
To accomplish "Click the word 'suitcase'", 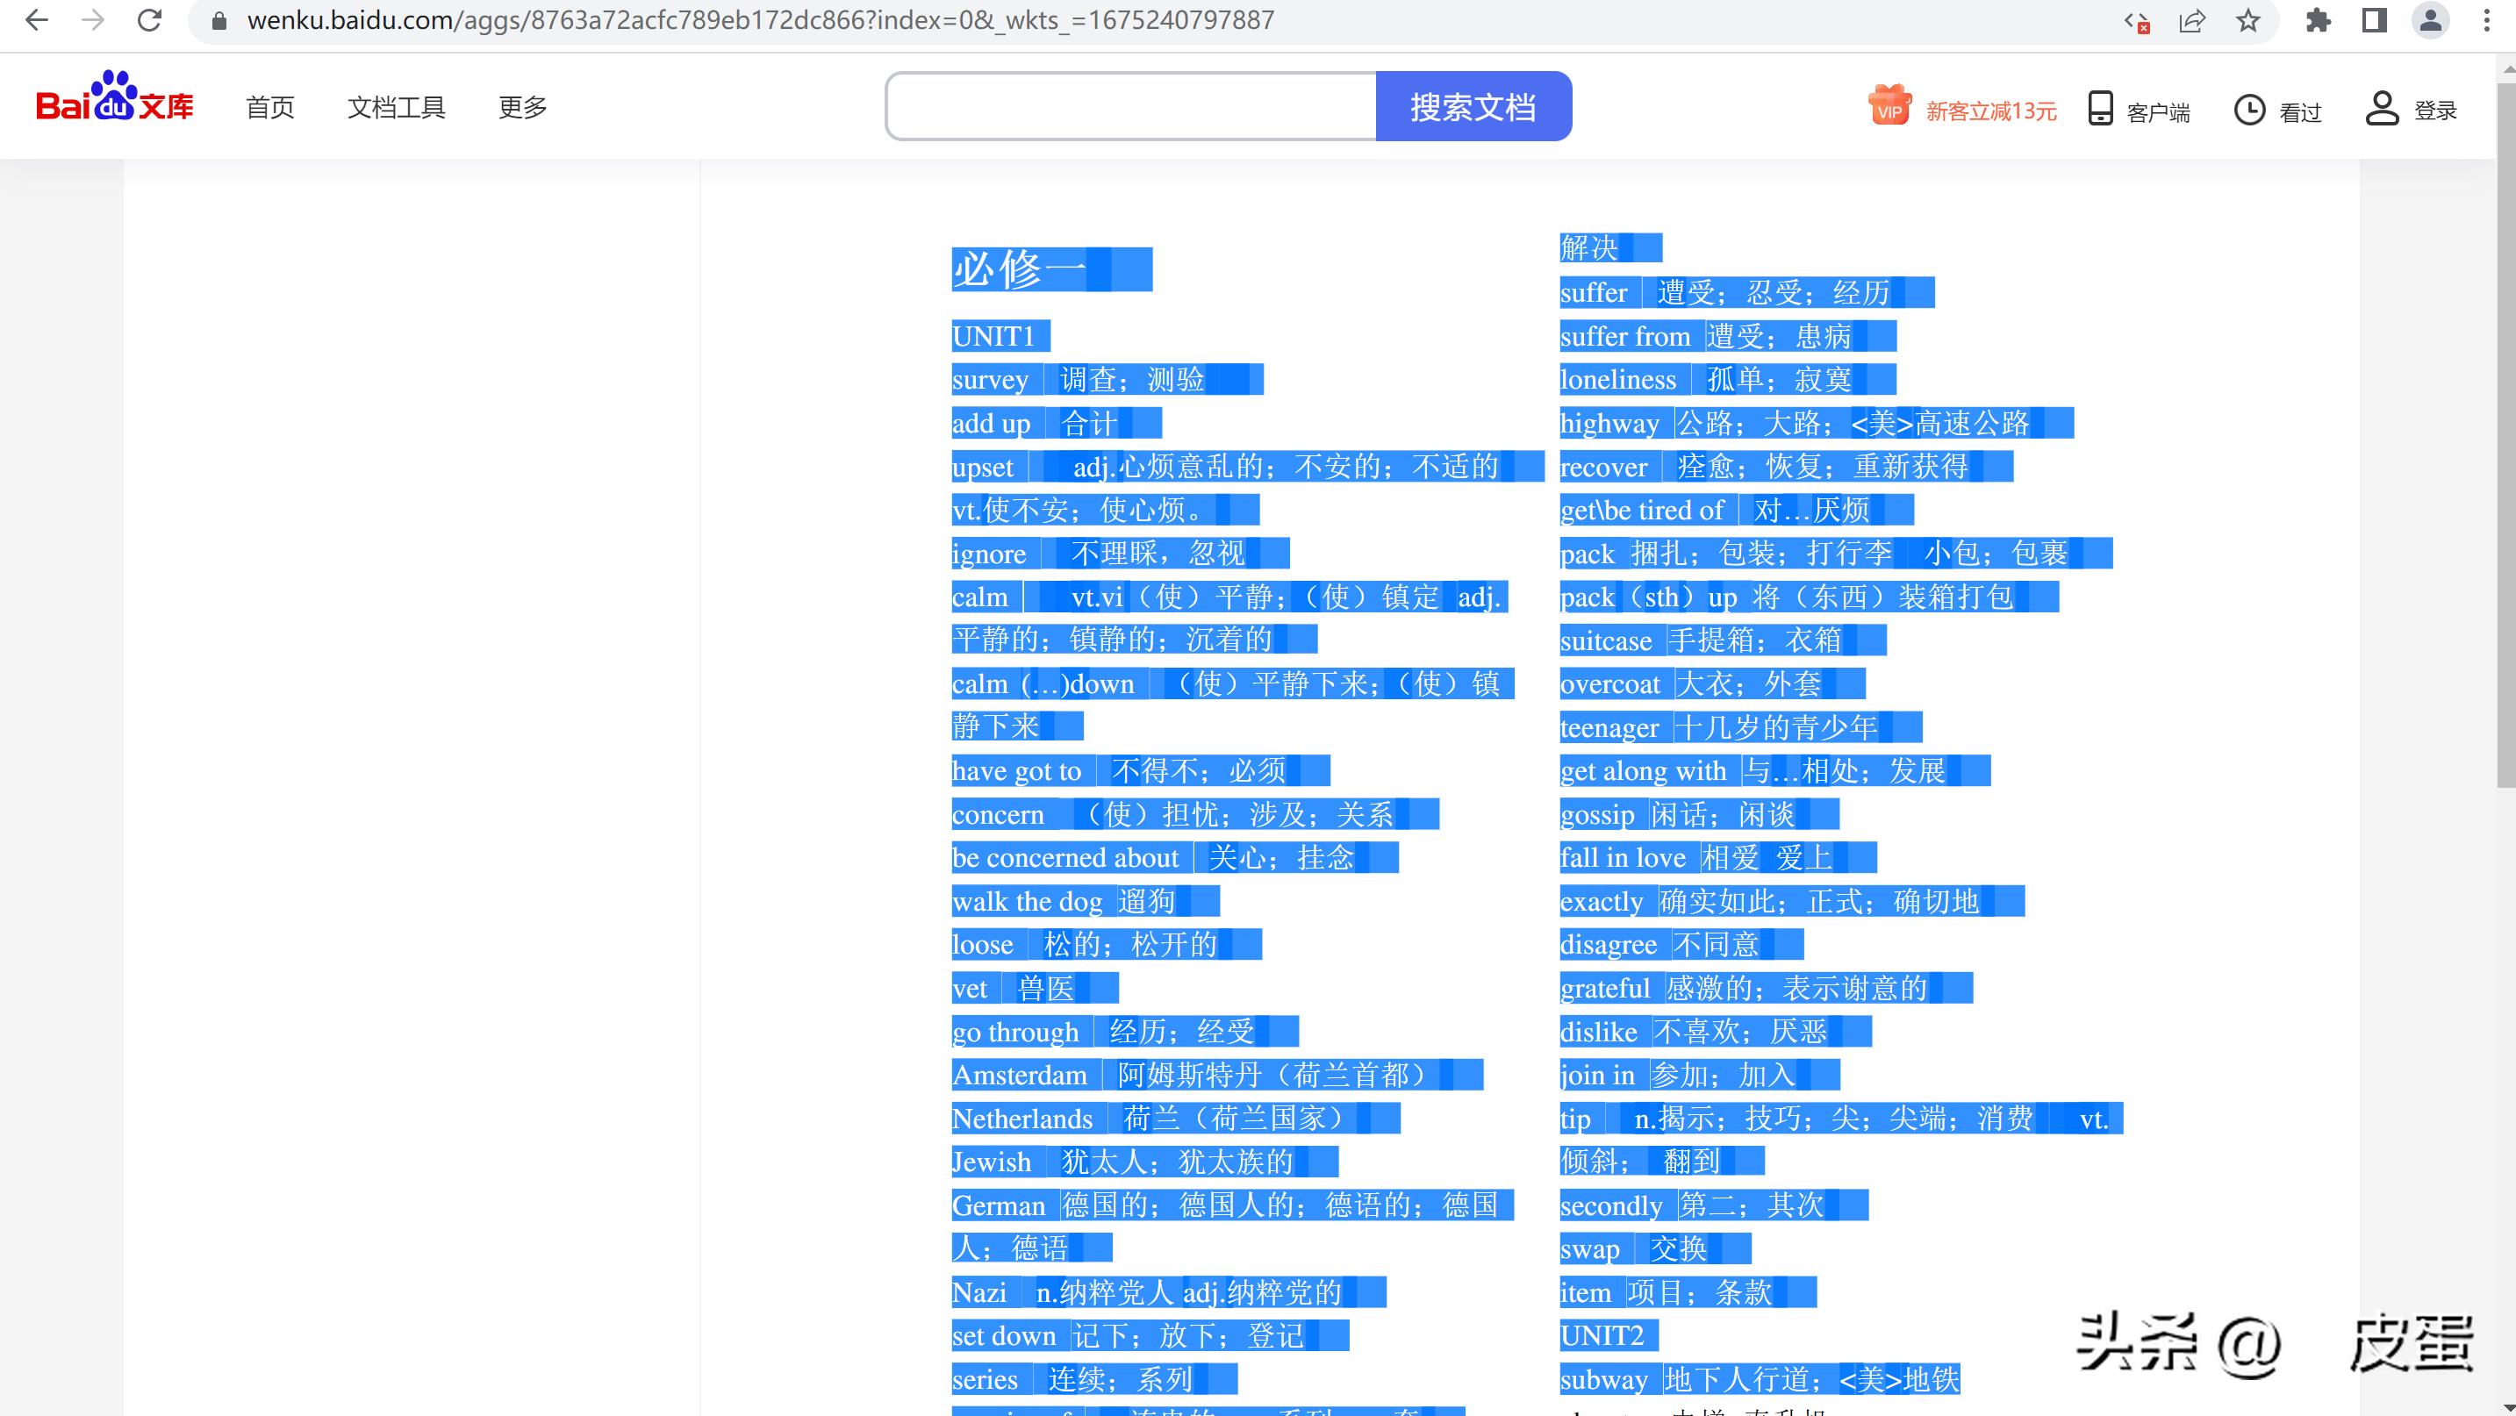I will pos(1606,640).
